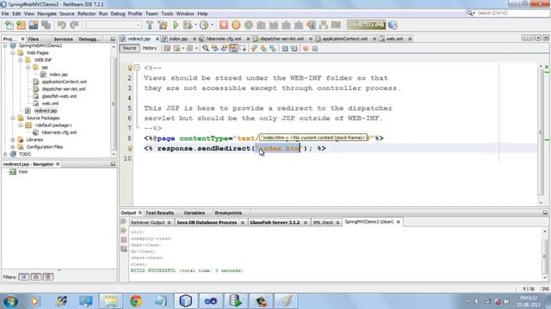Click the output panel vertical scrollbar
551x309 pixels.
coord(545,255)
